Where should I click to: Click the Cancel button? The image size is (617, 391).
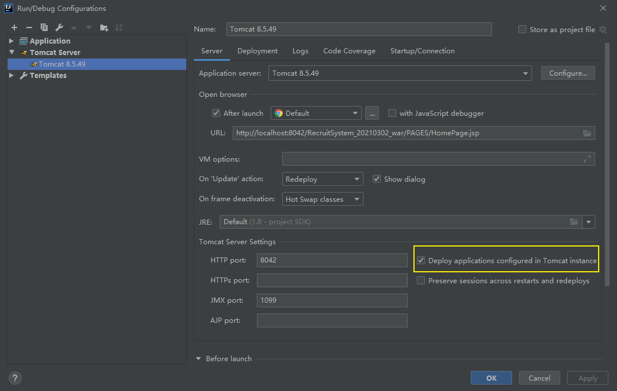pos(539,378)
